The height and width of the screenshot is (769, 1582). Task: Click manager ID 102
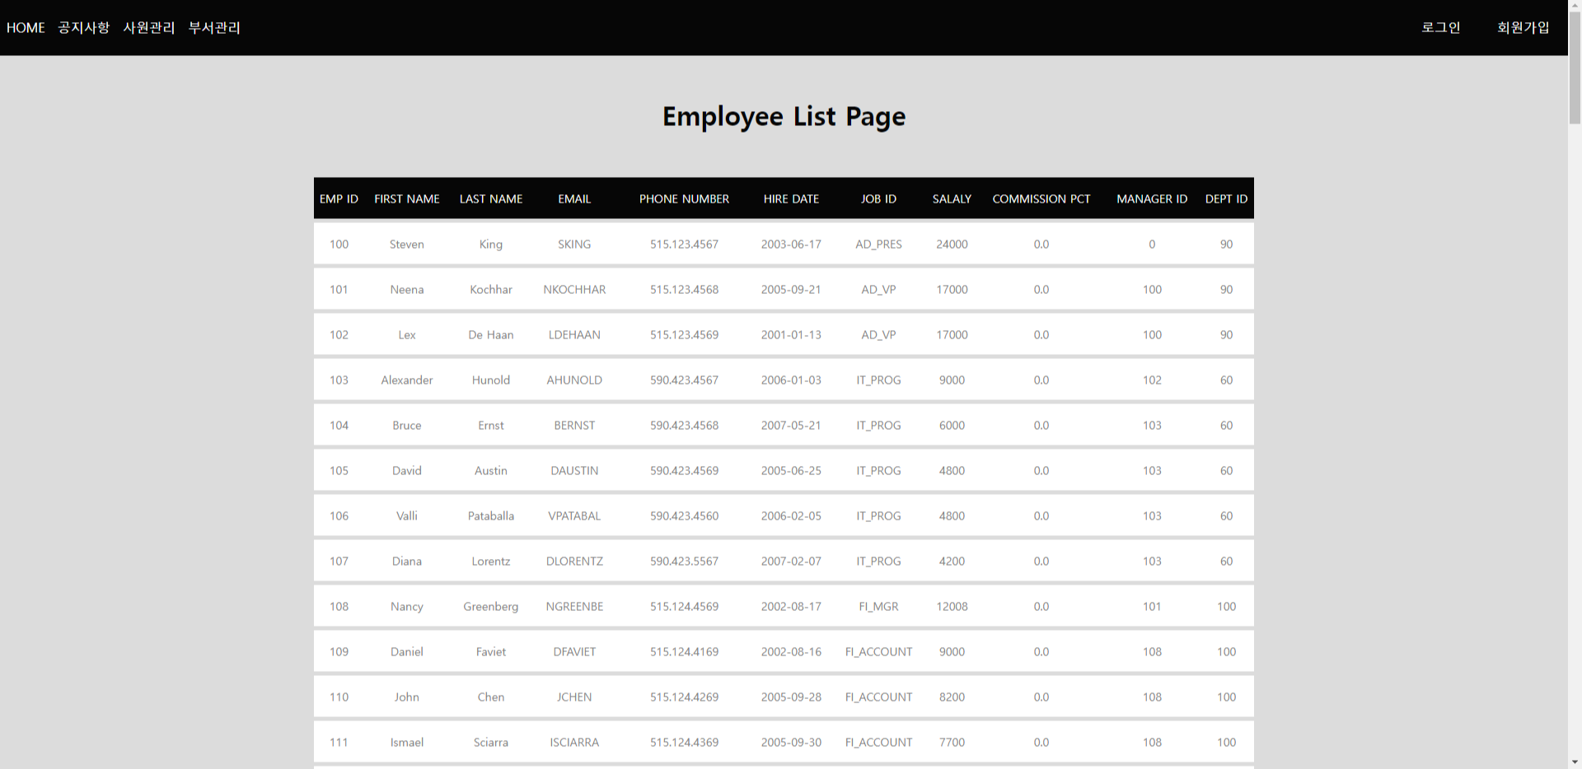click(x=1152, y=380)
